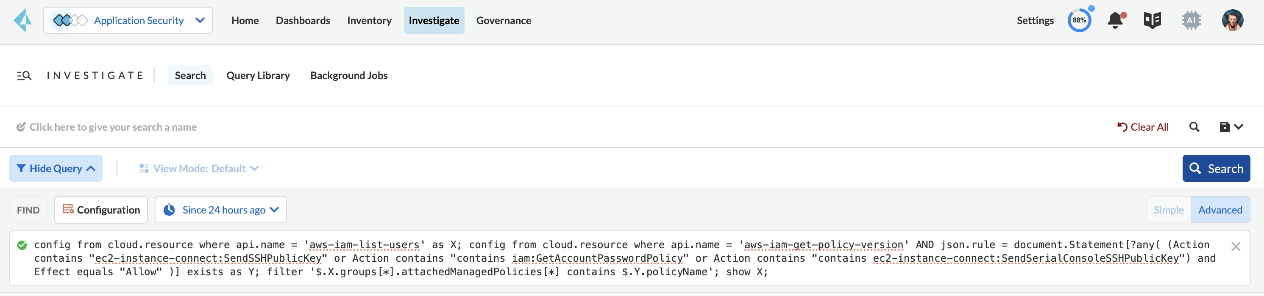Open the View Mode Default dropdown

199,169
